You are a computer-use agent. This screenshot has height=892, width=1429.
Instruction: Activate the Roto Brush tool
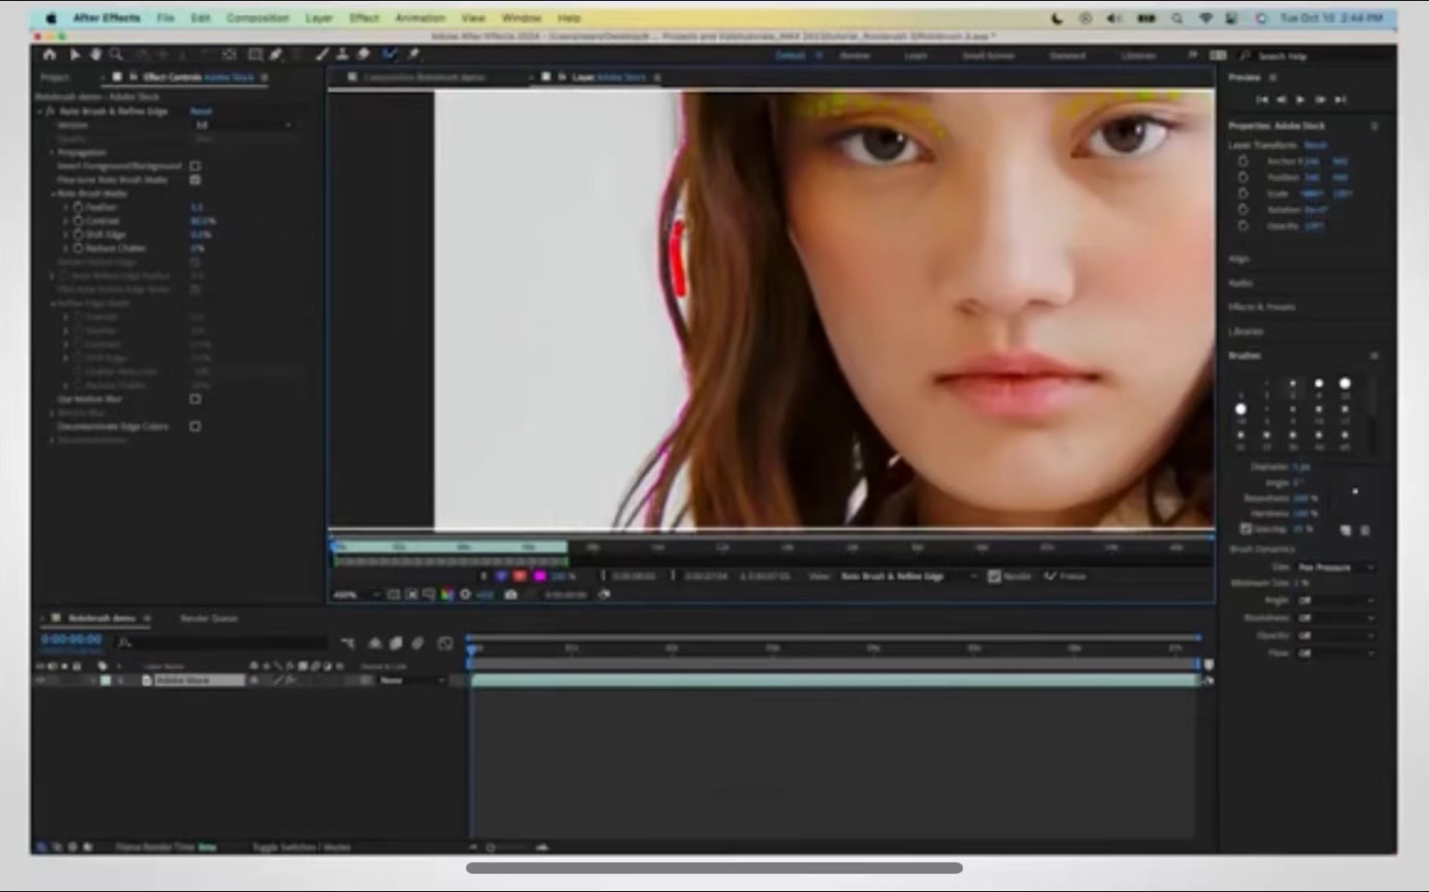coord(390,55)
